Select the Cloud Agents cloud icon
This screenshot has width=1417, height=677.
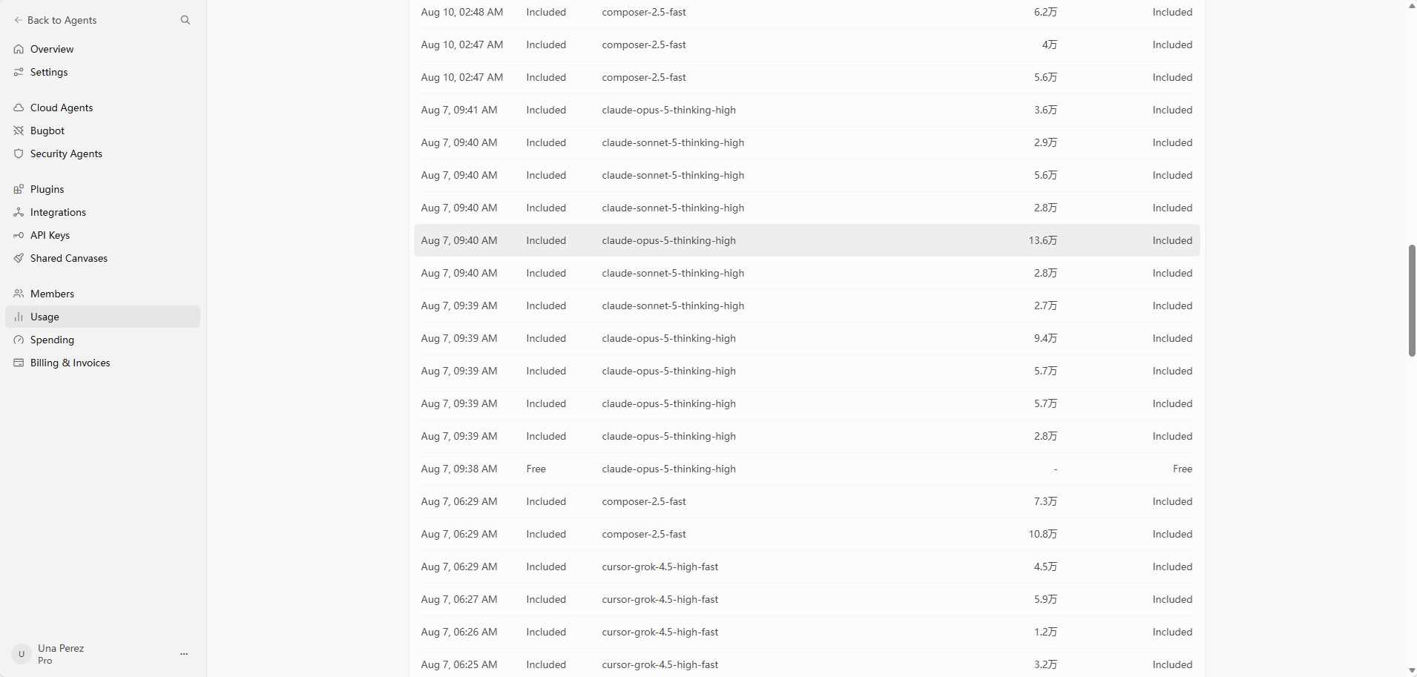click(x=19, y=108)
